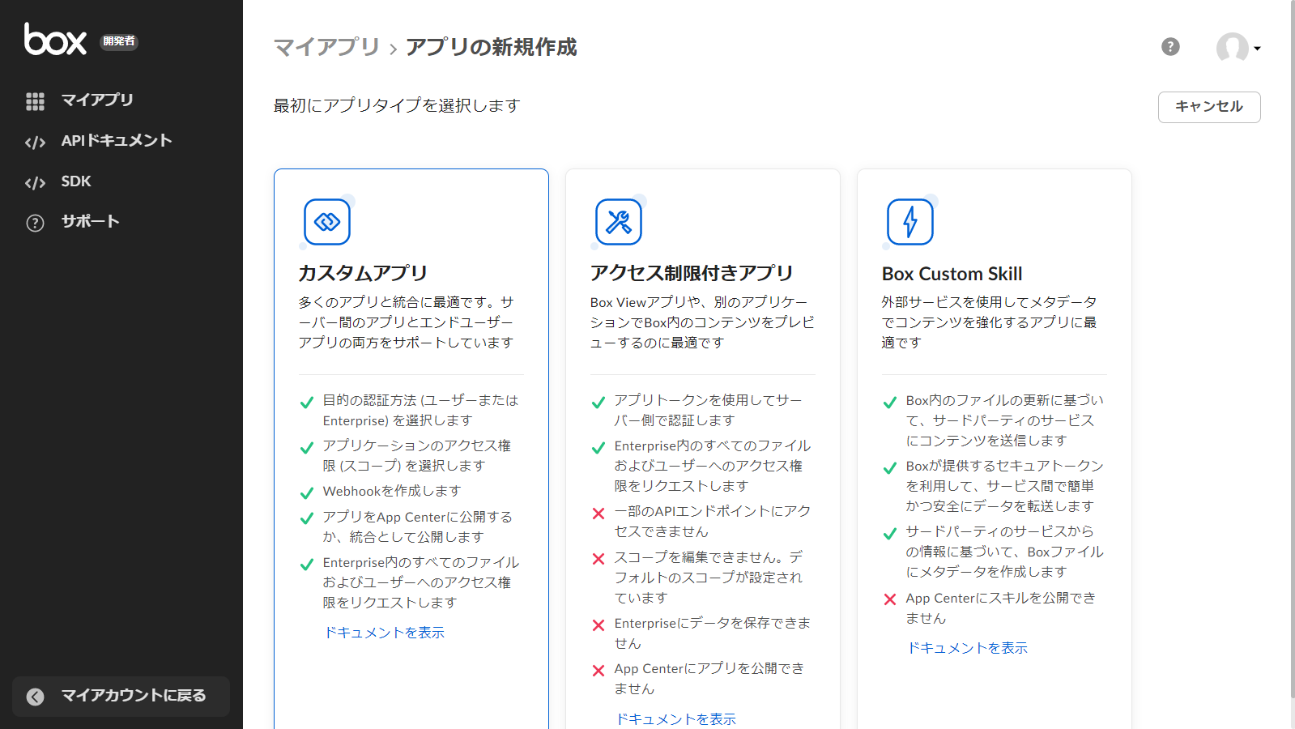
Task: Select the Box Custom Skill heading
Action: [952, 274]
